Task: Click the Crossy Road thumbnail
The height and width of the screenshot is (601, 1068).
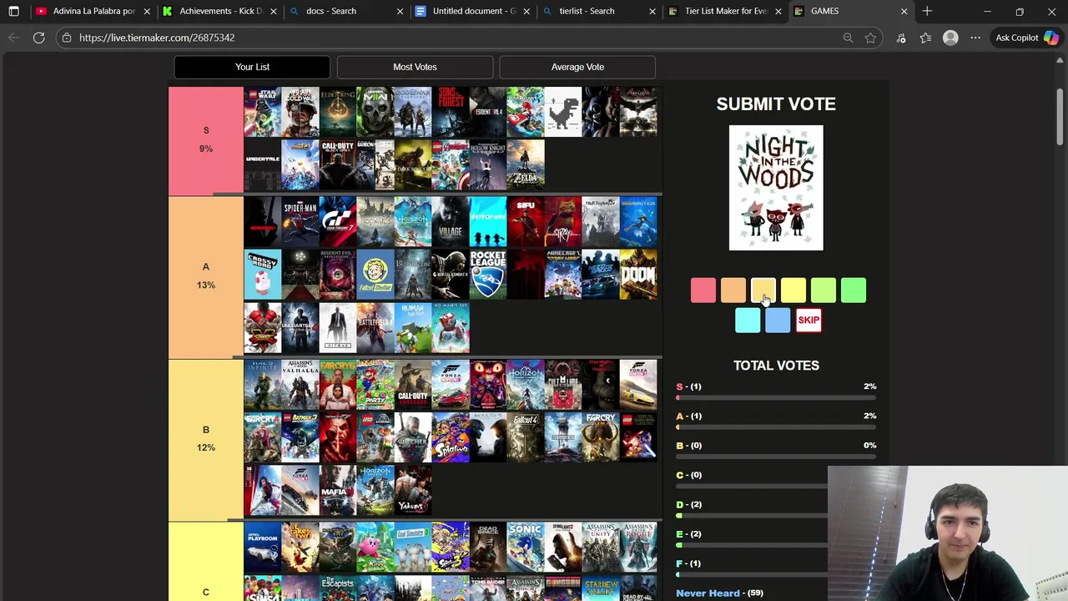Action: tap(263, 274)
